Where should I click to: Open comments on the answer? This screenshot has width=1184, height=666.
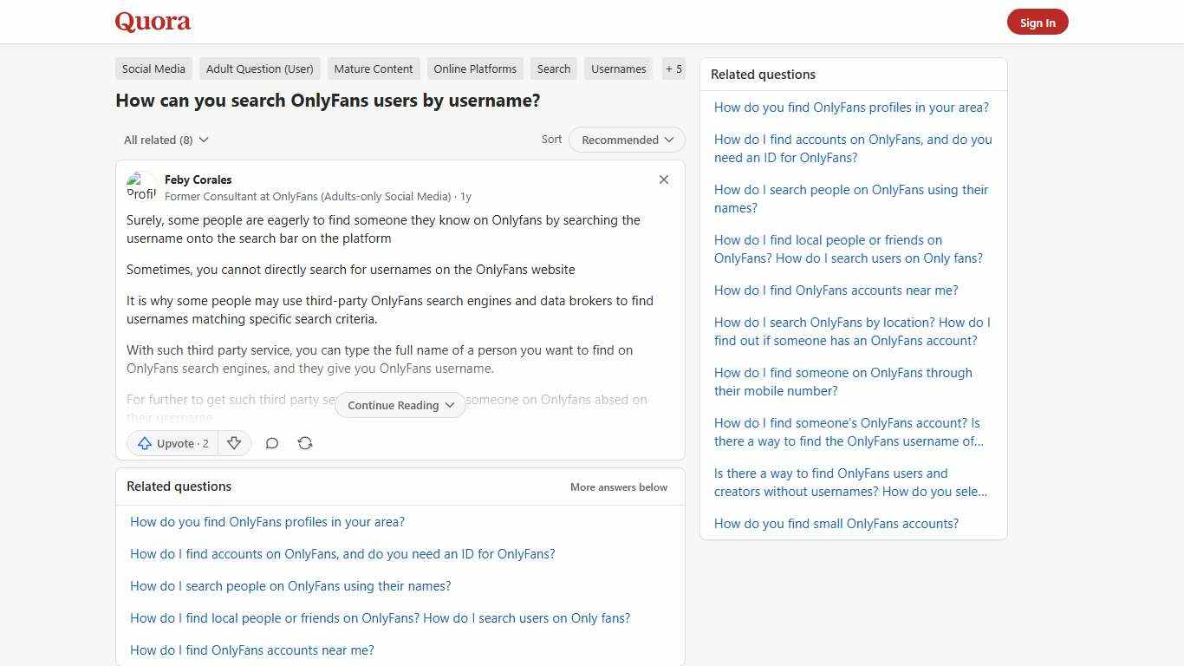[x=271, y=443]
